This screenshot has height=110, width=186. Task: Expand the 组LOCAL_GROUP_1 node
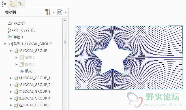(x=11, y=78)
